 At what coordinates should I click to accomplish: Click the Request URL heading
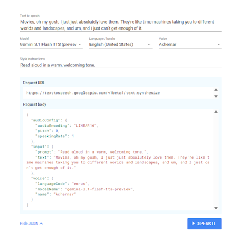click(x=34, y=83)
